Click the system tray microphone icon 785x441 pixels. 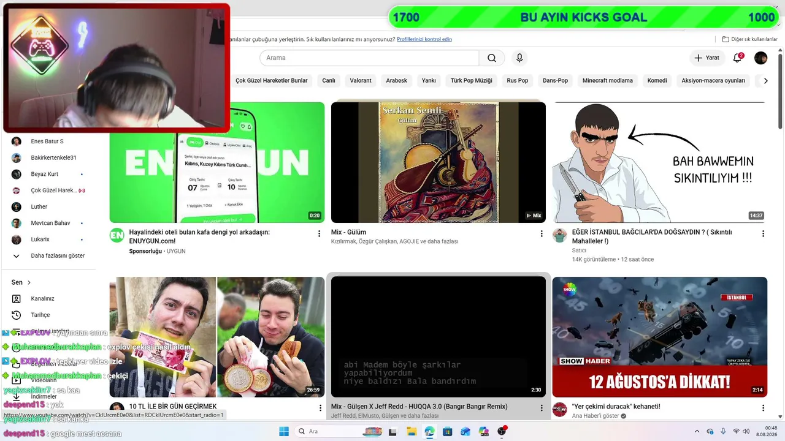pyautogui.click(x=724, y=432)
